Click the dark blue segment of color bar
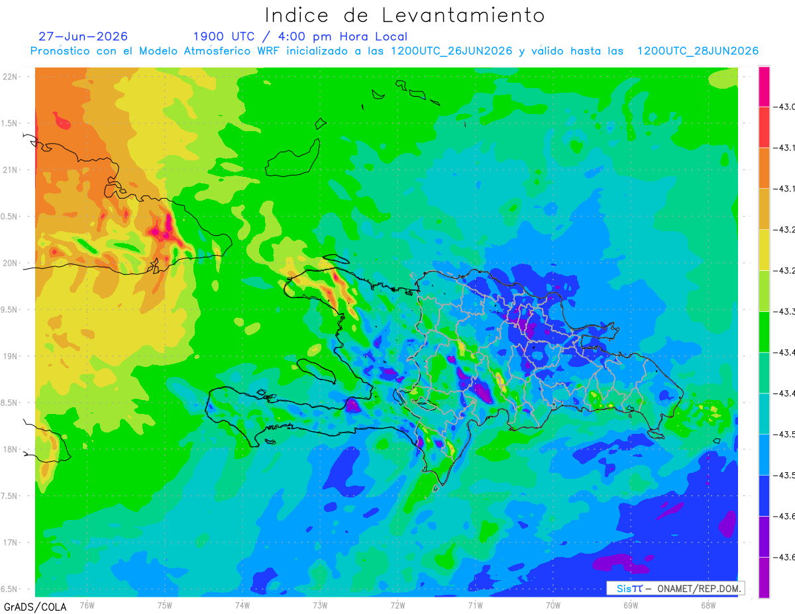The image size is (795, 614). click(x=764, y=495)
